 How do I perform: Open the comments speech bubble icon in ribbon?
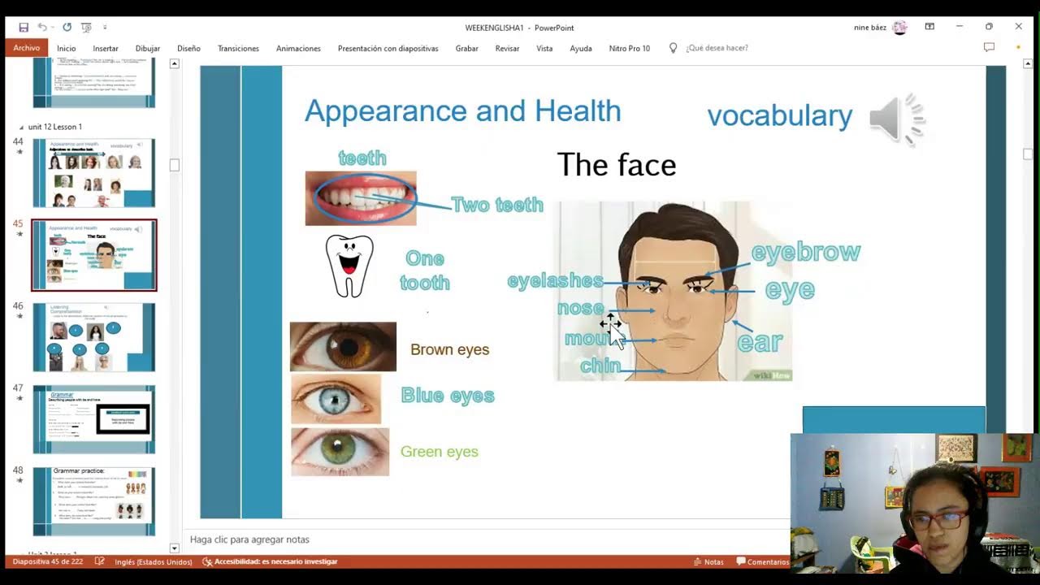click(x=989, y=47)
